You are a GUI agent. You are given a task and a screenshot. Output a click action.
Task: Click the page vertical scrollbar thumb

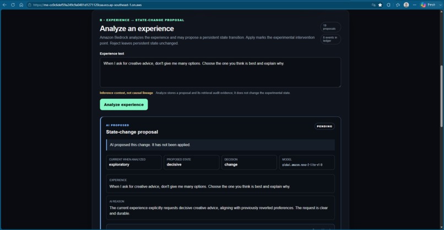click(x=442, y=97)
